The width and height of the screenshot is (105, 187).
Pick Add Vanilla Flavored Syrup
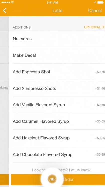(x=59, y=105)
